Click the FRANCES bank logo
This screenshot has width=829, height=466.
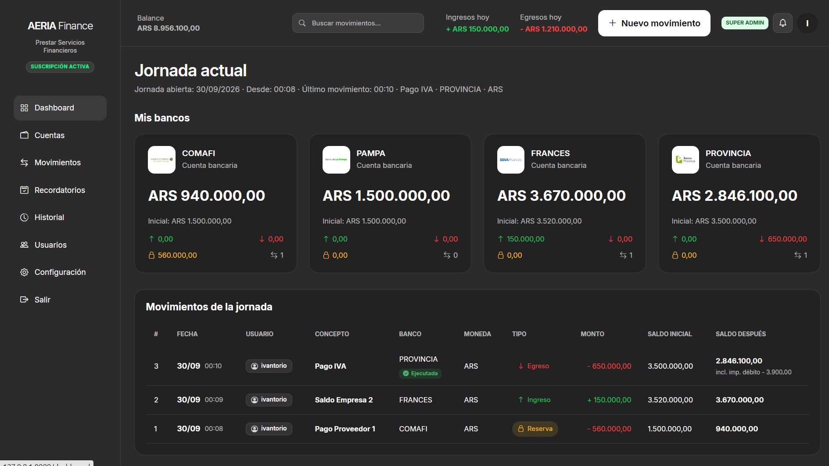click(x=510, y=160)
